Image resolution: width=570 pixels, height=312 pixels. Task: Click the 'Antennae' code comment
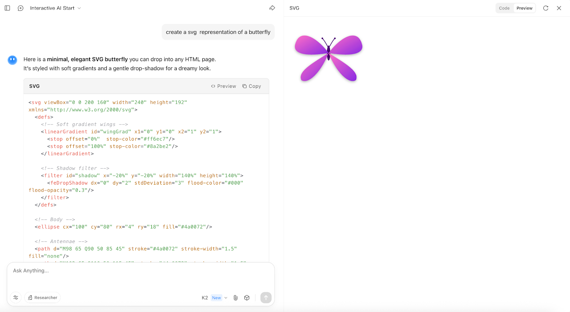(61, 242)
